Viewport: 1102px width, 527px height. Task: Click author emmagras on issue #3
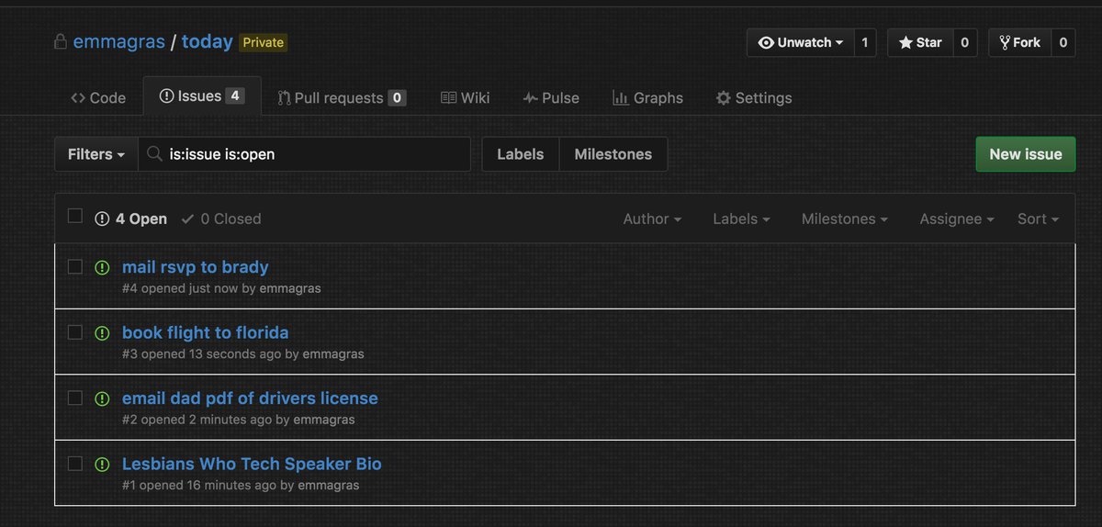pos(333,353)
